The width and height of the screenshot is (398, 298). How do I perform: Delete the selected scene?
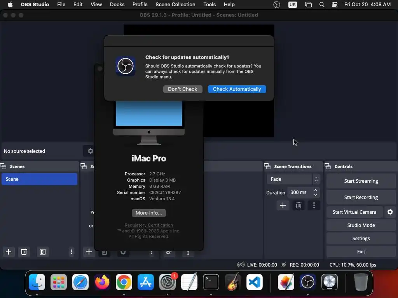[24, 251]
